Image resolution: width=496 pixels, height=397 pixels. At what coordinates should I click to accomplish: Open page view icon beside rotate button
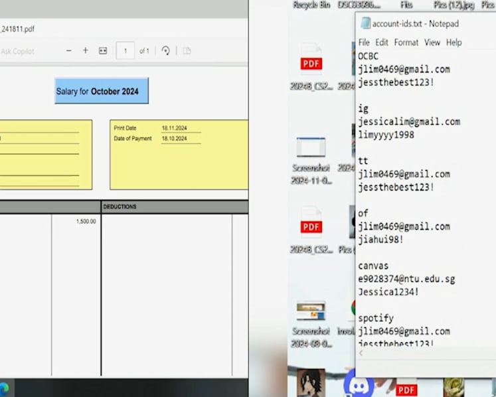tap(187, 50)
